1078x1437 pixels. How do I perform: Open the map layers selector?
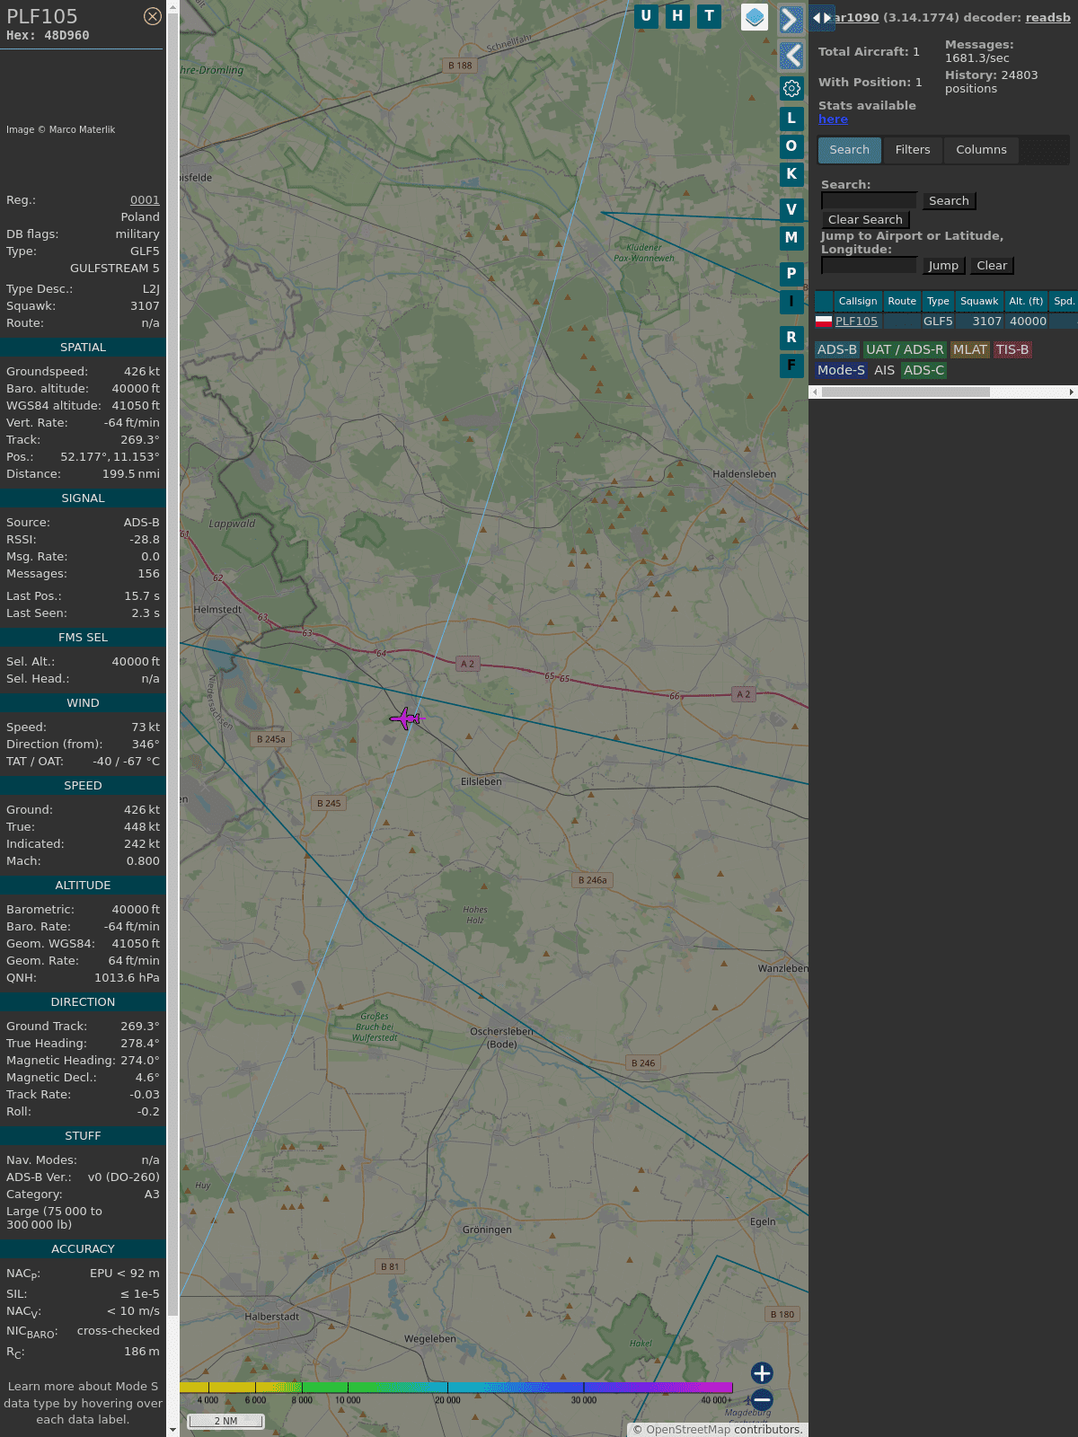point(755,17)
